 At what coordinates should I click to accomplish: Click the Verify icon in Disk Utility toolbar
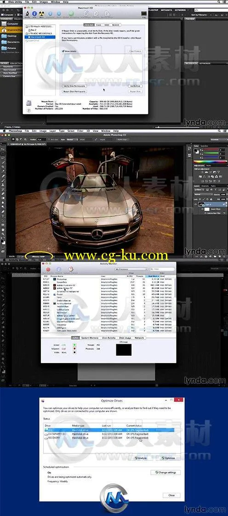click(27, 14)
